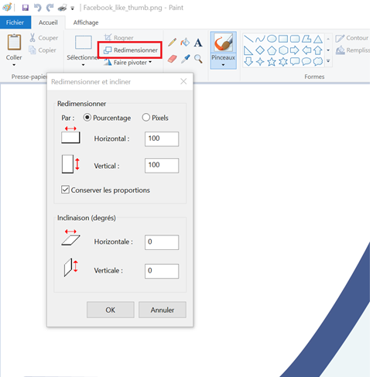Select the Pourcentage radio button
This screenshot has height=377, width=373.
[x=87, y=118]
